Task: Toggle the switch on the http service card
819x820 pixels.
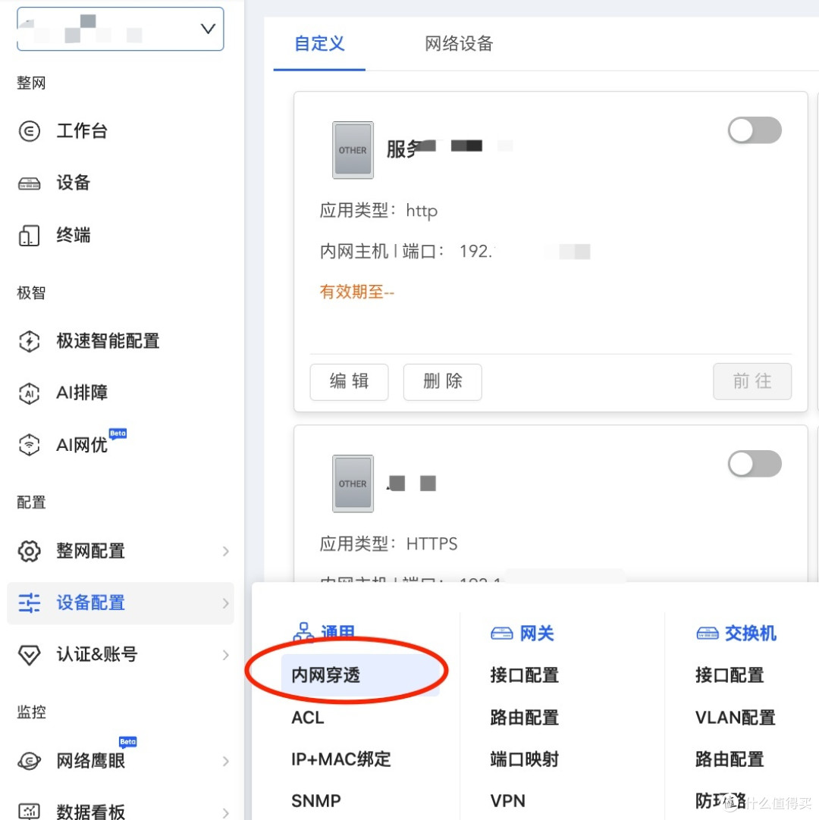Action: [x=754, y=130]
